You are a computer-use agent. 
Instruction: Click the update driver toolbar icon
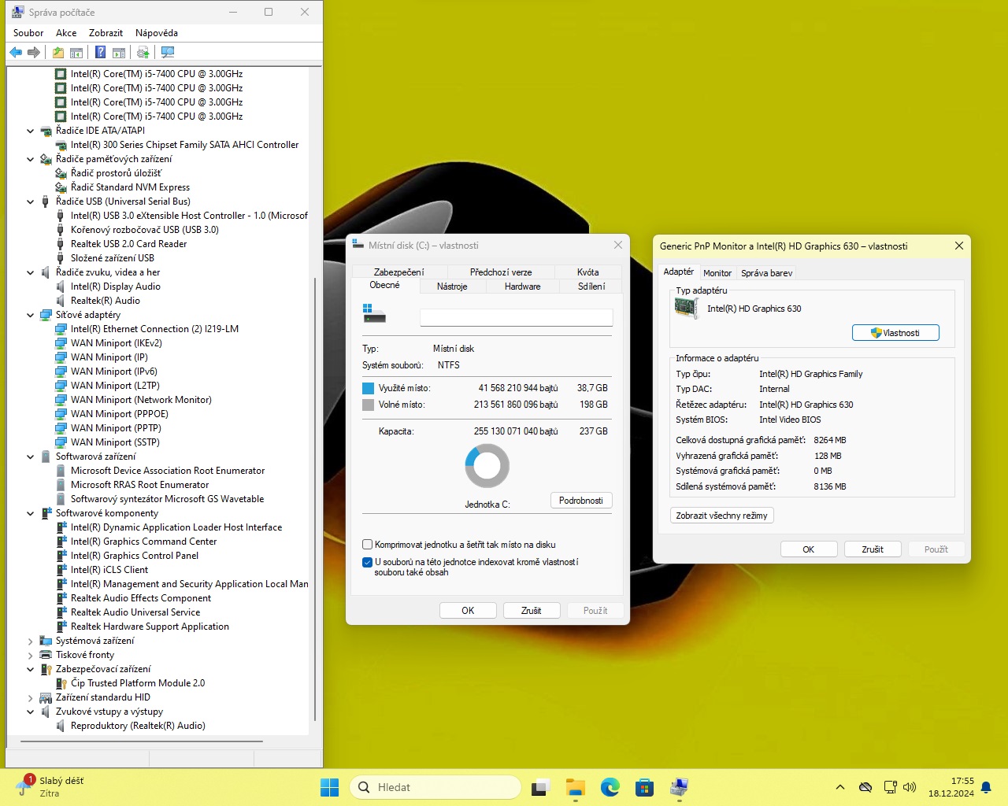point(143,53)
